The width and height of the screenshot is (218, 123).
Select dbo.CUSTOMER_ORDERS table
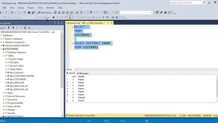click(22, 76)
